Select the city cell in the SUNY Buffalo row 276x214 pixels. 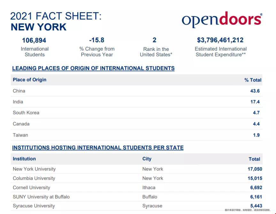(x=149, y=197)
